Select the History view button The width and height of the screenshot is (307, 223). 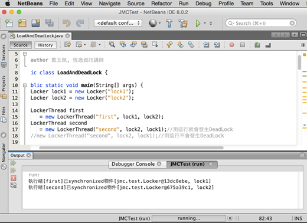click(x=45, y=45)
